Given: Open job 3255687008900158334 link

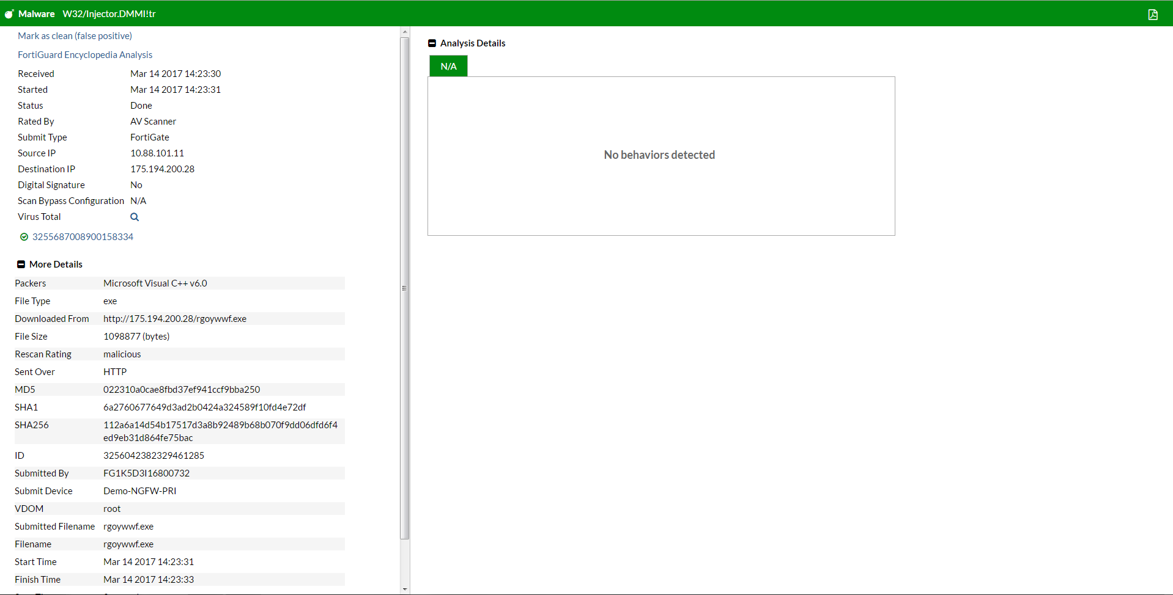Looking at the screenshot, I should tap(83, 237).
